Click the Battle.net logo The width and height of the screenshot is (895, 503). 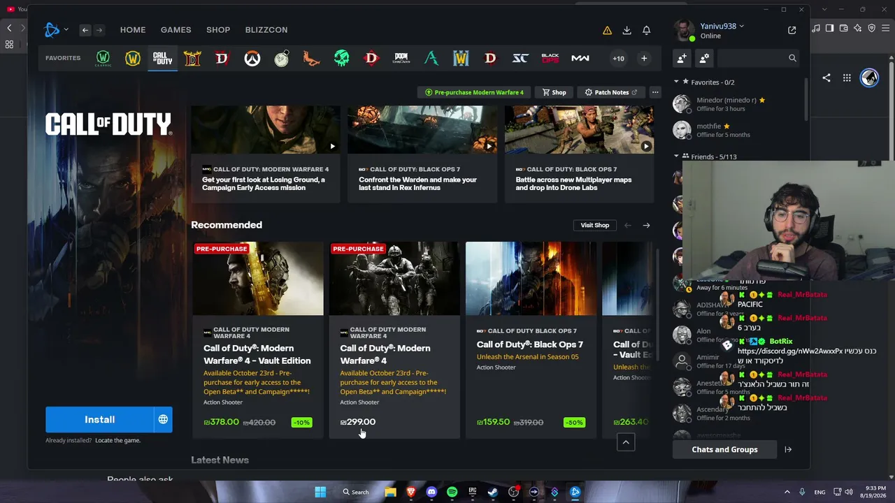(x=52, y=29)
